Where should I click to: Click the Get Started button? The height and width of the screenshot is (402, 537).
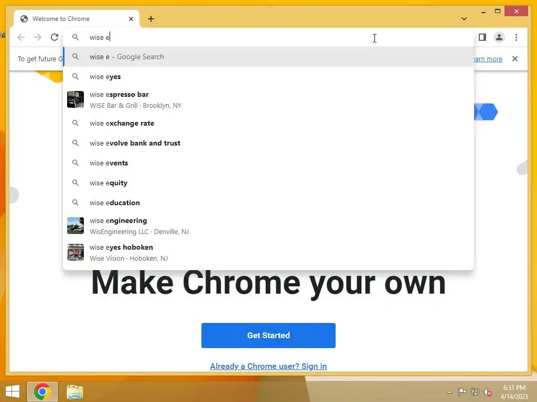[x=268, y=336]
